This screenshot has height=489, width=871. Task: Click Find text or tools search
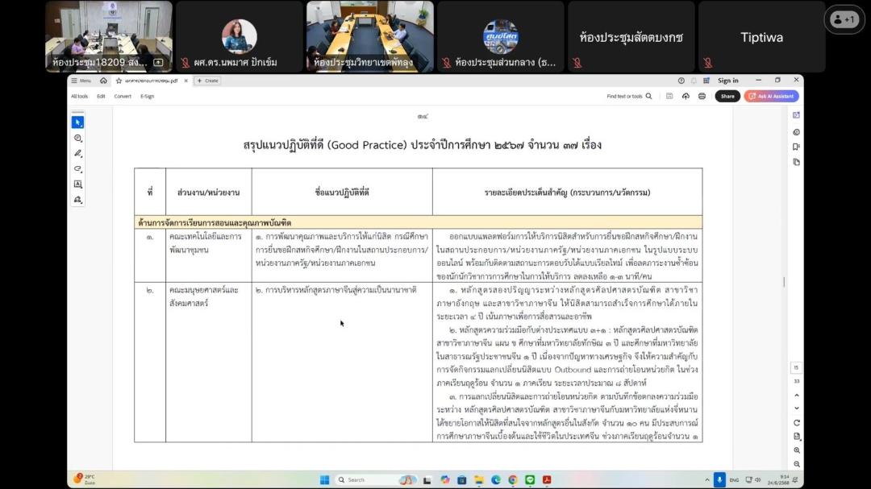[629, 96]
